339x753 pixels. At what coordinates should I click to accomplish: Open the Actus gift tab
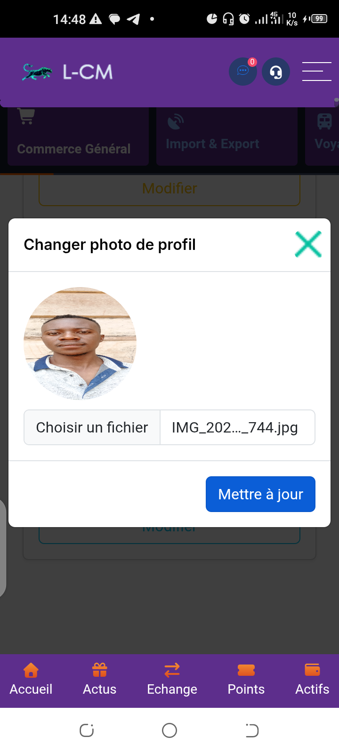99,680
